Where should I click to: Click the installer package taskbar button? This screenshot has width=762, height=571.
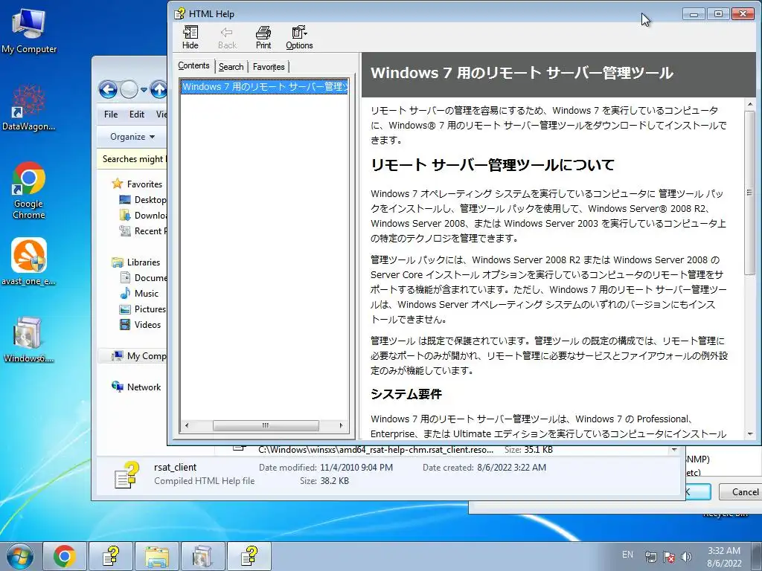pyautogui.click(x=203, y=556)
